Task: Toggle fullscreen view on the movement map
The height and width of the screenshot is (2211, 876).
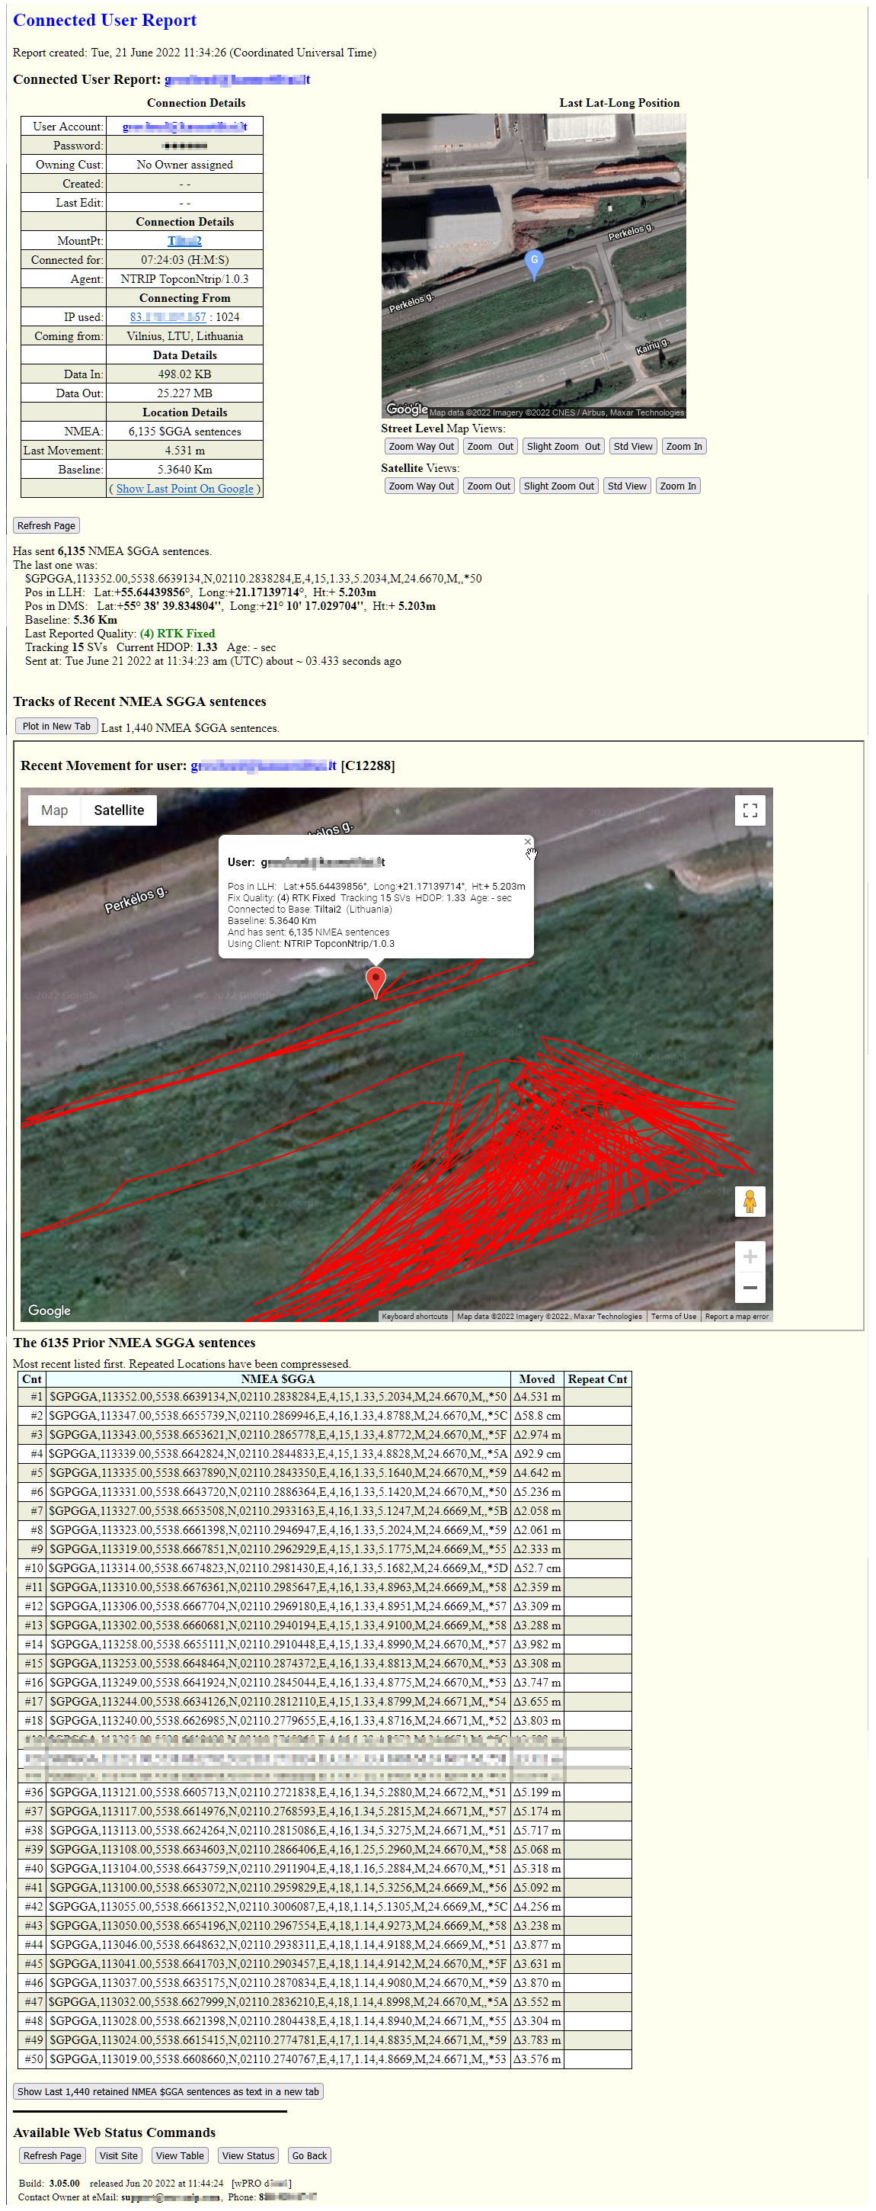Action: pyautogui.click(x=749, y=810)
